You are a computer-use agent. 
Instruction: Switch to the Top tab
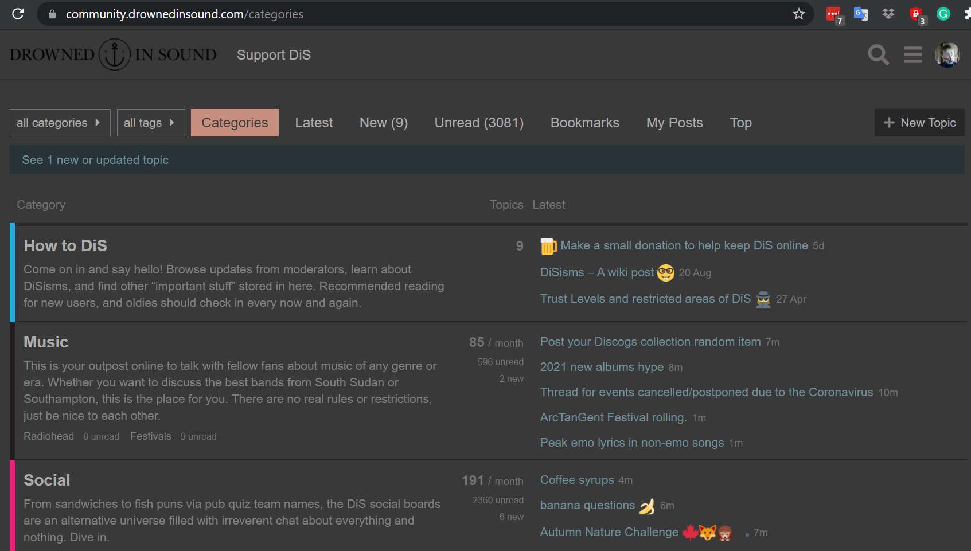coord(740,123)
